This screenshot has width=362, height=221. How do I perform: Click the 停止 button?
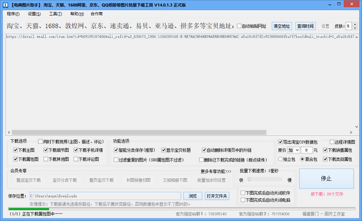click(x=326, y=179)
